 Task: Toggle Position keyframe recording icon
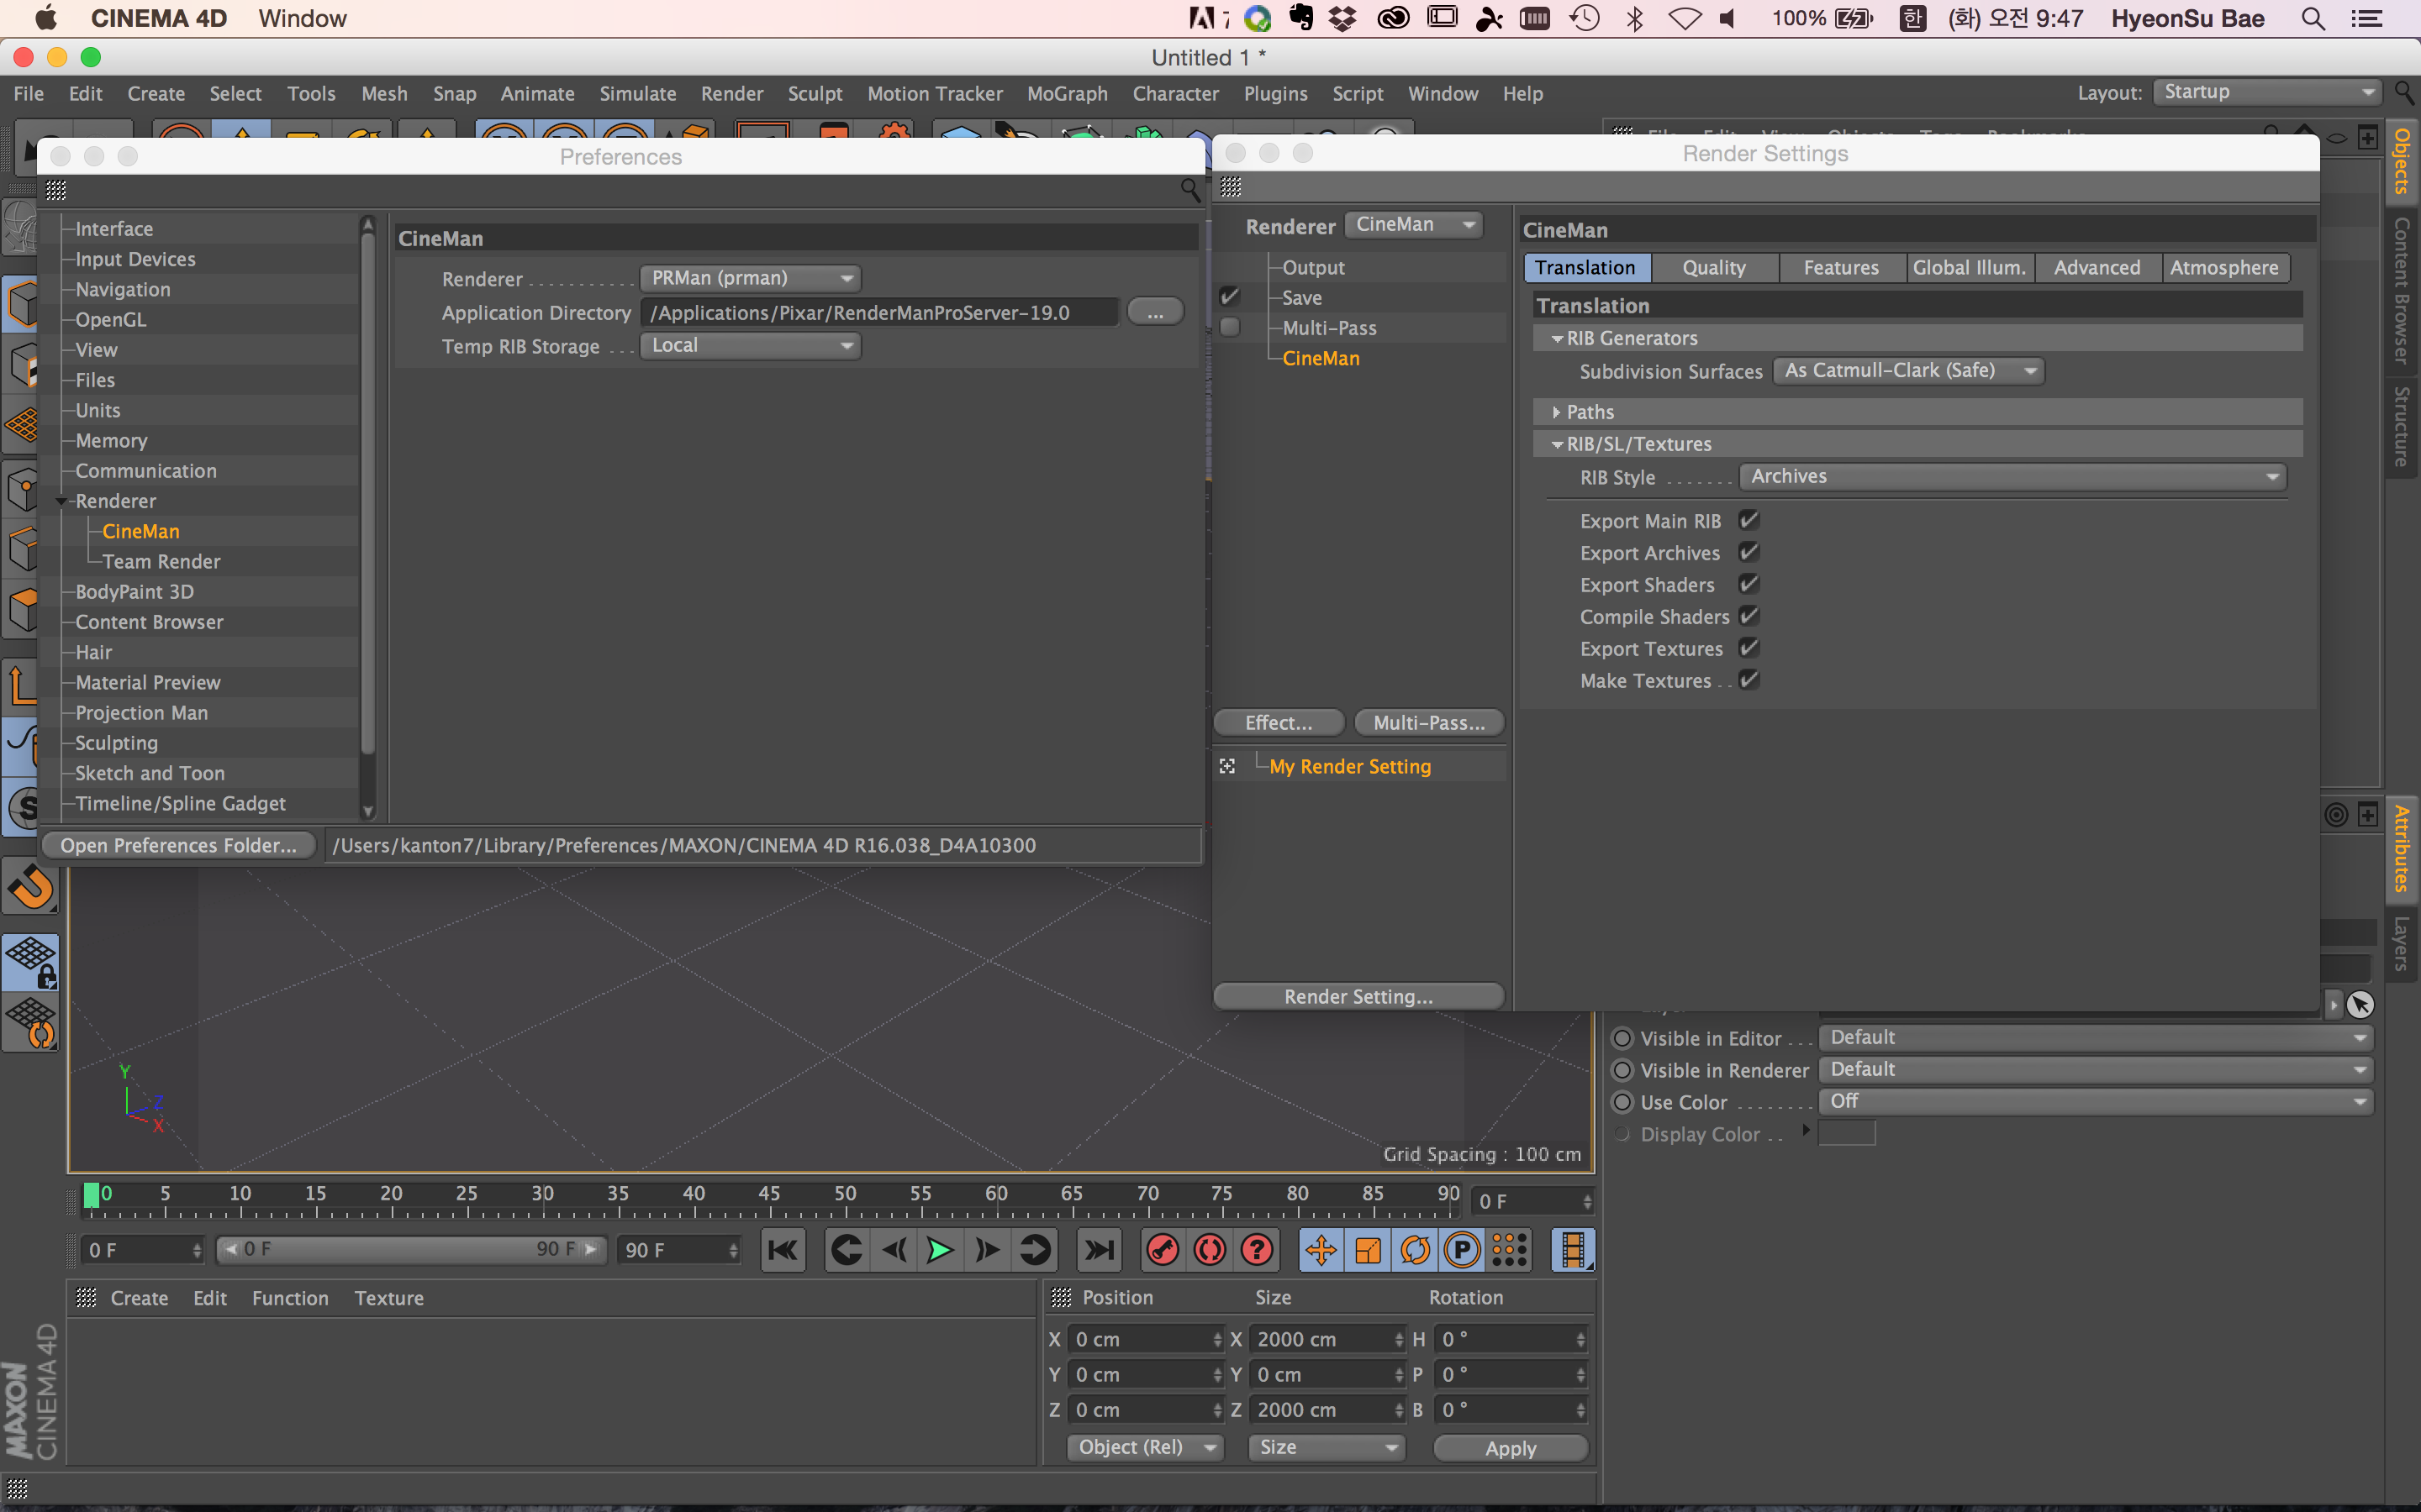coord(1321,1250)
